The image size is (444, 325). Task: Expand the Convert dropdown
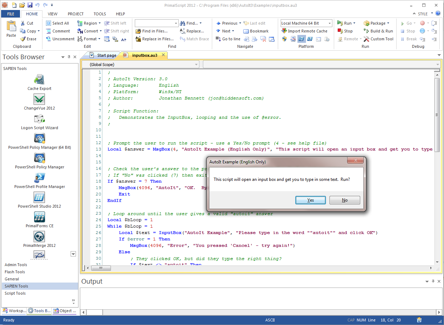click(101, 31)
